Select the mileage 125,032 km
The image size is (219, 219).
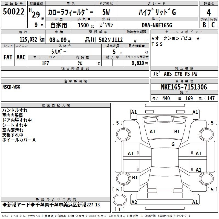32,39
